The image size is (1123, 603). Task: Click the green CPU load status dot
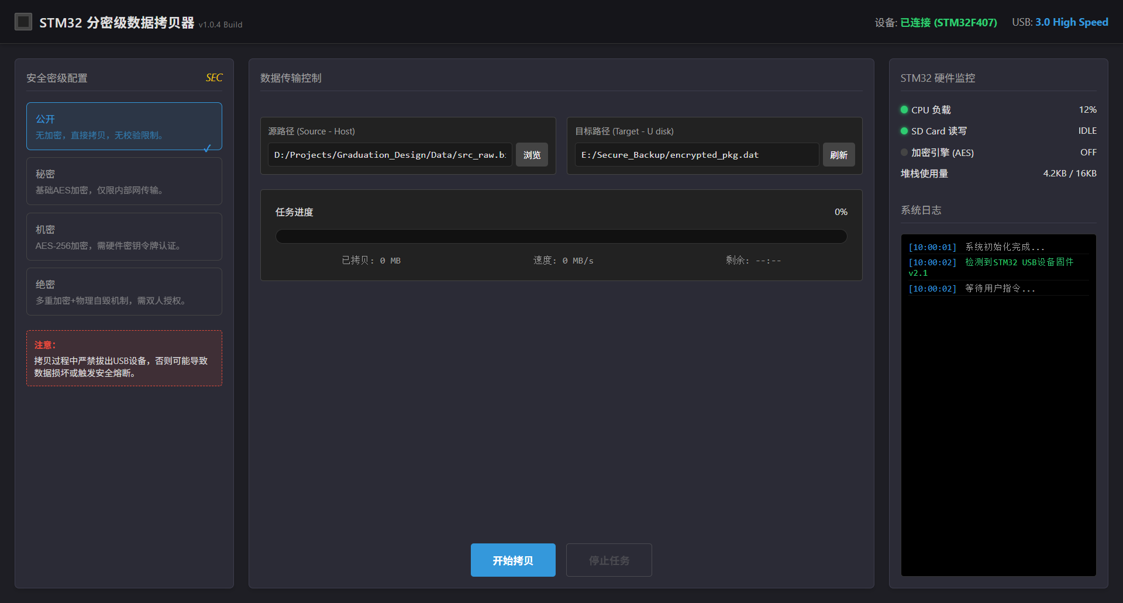click(x=904, y=110)
